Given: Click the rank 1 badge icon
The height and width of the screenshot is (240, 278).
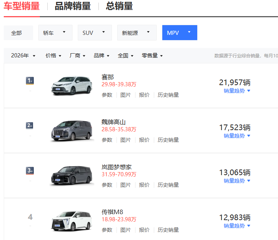Looking at the screenshot, I should (x=30, y=81).
